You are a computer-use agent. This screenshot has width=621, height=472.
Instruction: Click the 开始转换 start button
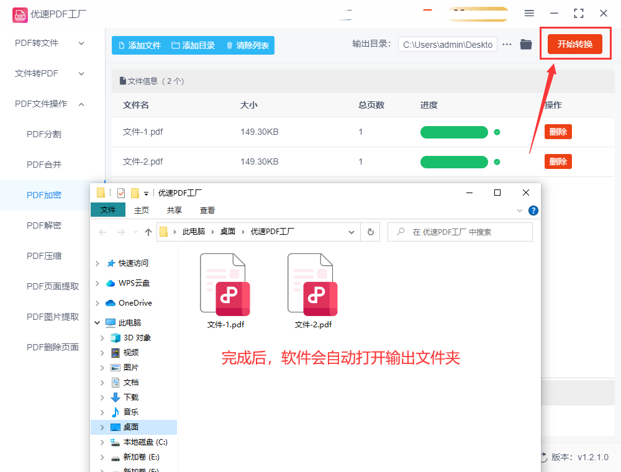[x=574, y=44]
